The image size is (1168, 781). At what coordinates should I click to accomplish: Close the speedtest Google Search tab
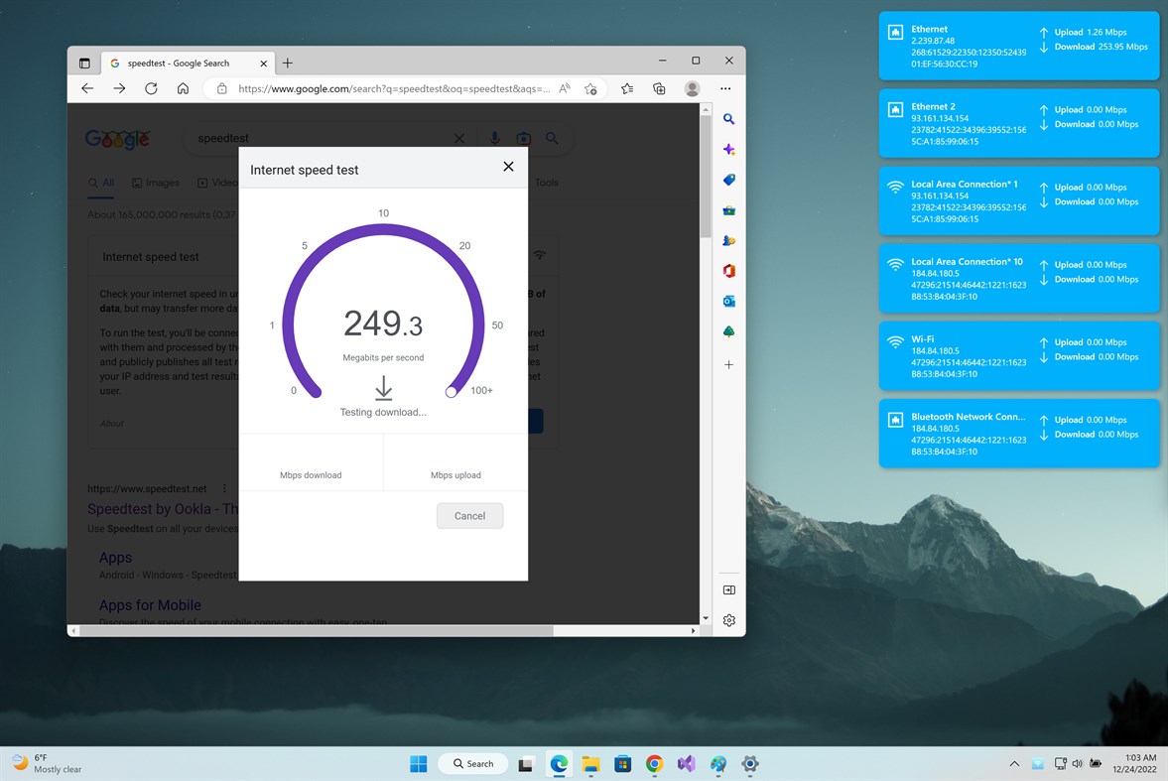(x=263, y=64)
